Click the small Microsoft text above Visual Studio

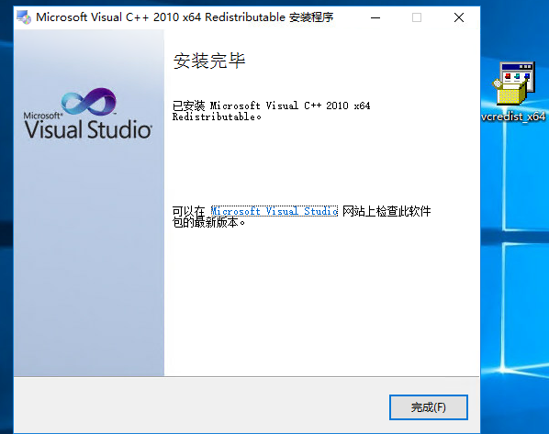point(43,116)
